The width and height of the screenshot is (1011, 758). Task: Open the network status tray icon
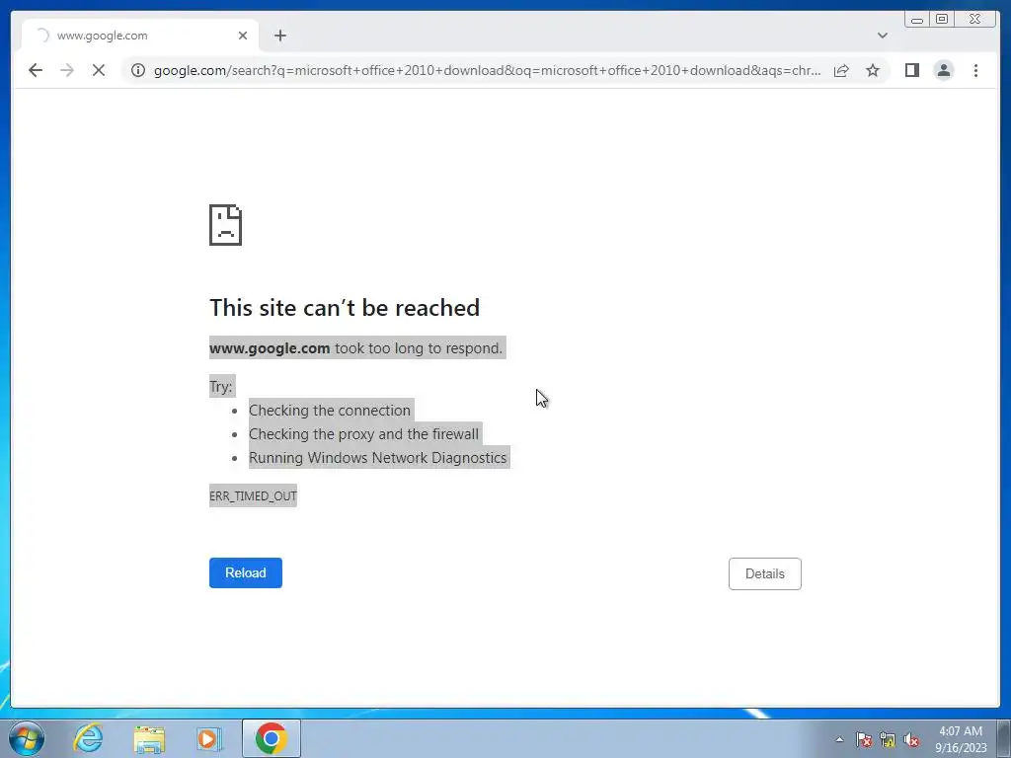(888, 739)
